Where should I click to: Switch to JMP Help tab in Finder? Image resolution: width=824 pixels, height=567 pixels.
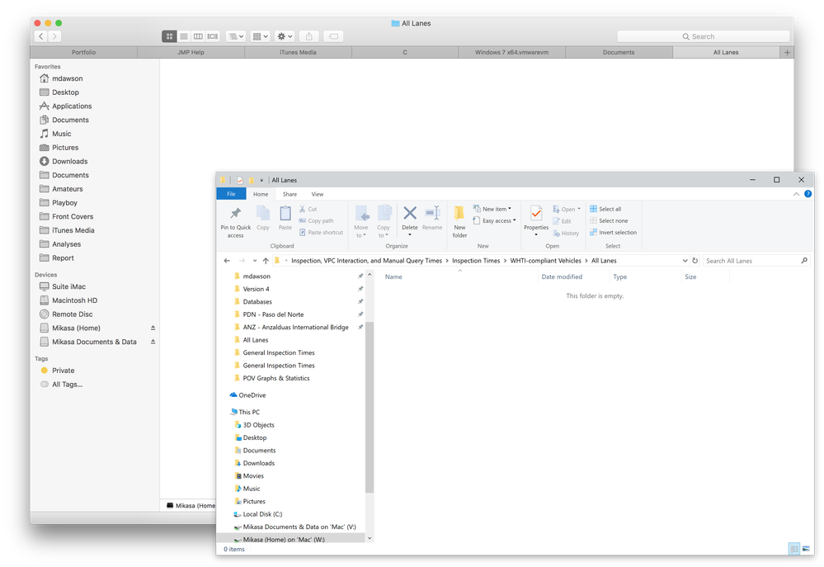(x=191, y=52)
